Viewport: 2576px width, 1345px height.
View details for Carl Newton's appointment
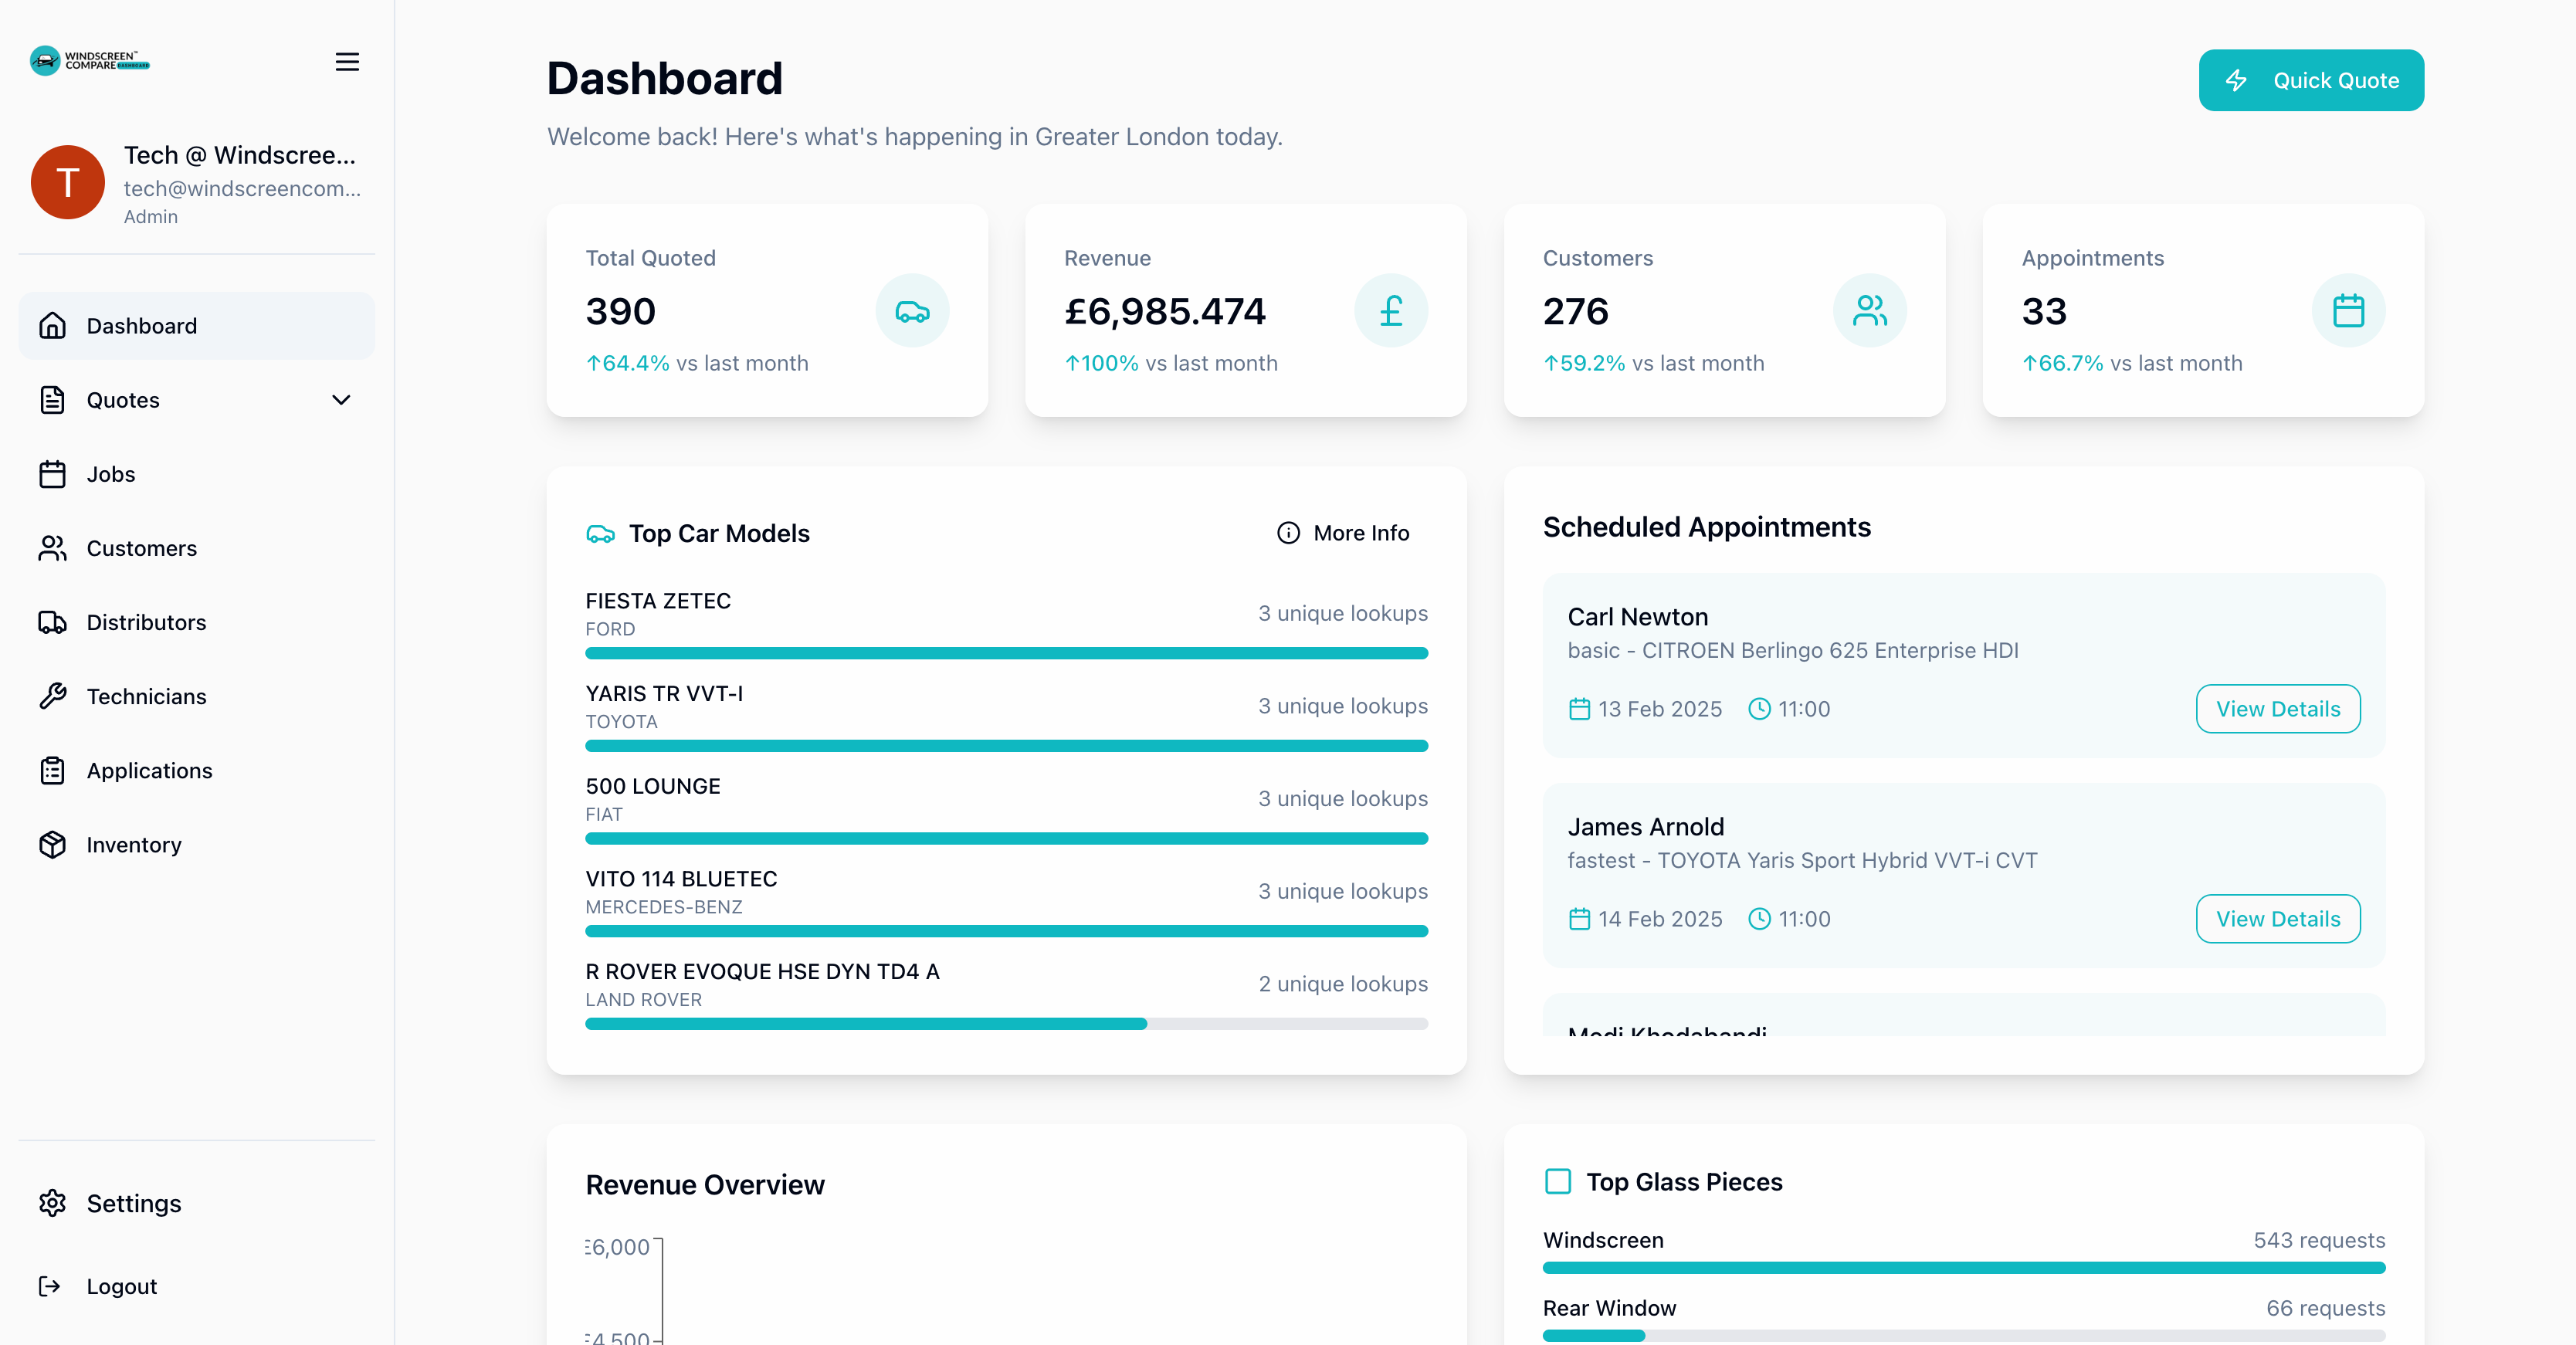2278,709
